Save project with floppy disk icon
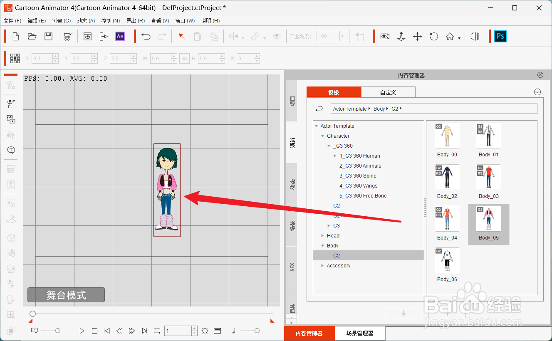This screenshot has width=552, height=341. 49,37
